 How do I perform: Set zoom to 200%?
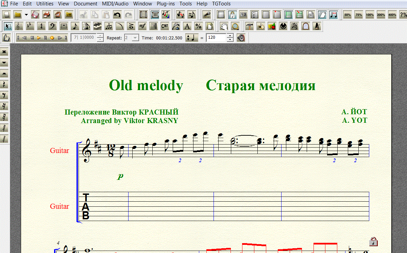(381, 15)
